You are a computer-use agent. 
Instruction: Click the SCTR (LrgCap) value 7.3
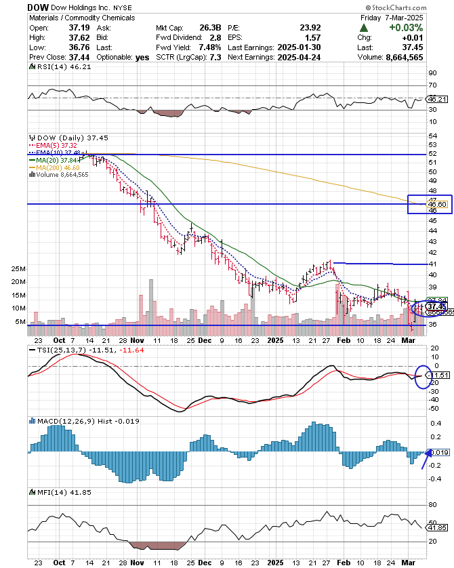pos(215,57)
